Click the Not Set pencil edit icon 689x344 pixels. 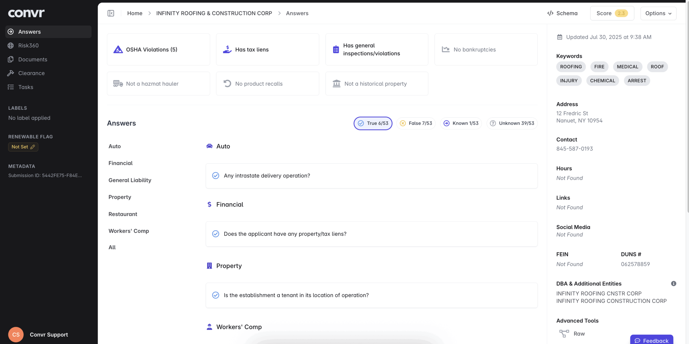tap(33, 147)
